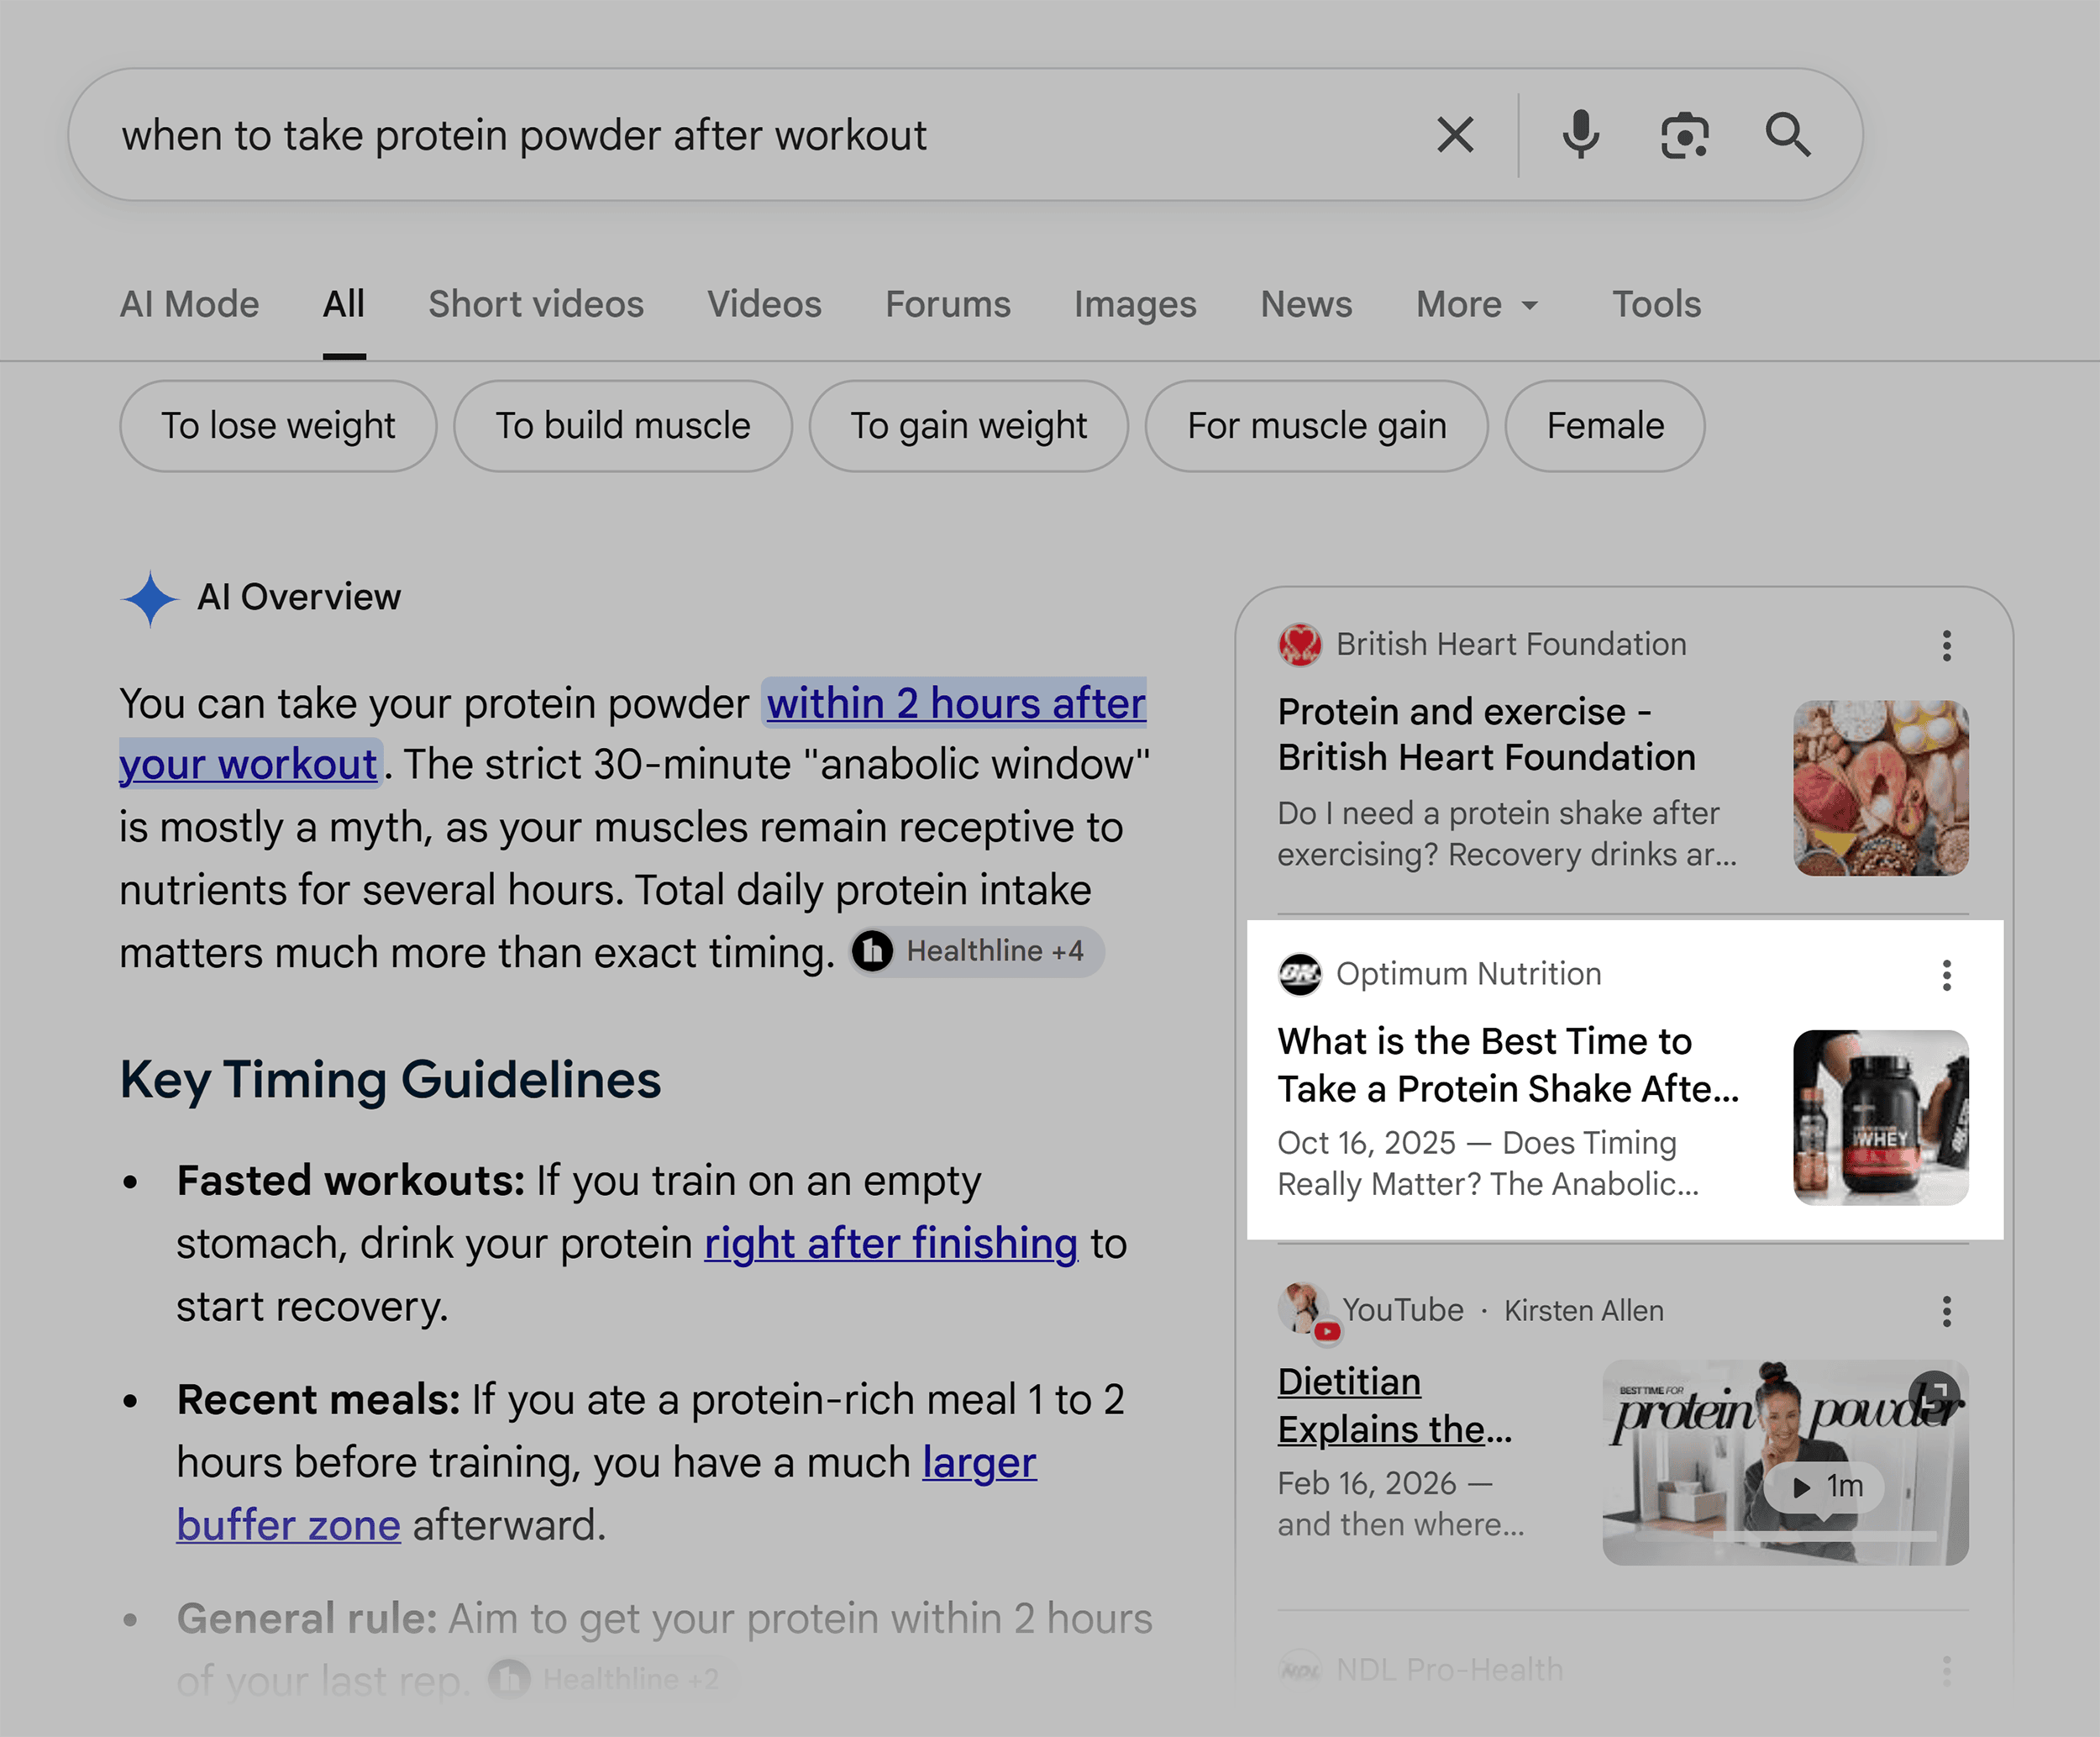
Task: Open the British Heart Foundation three-dot menu
Action: tap(1946, 645)
